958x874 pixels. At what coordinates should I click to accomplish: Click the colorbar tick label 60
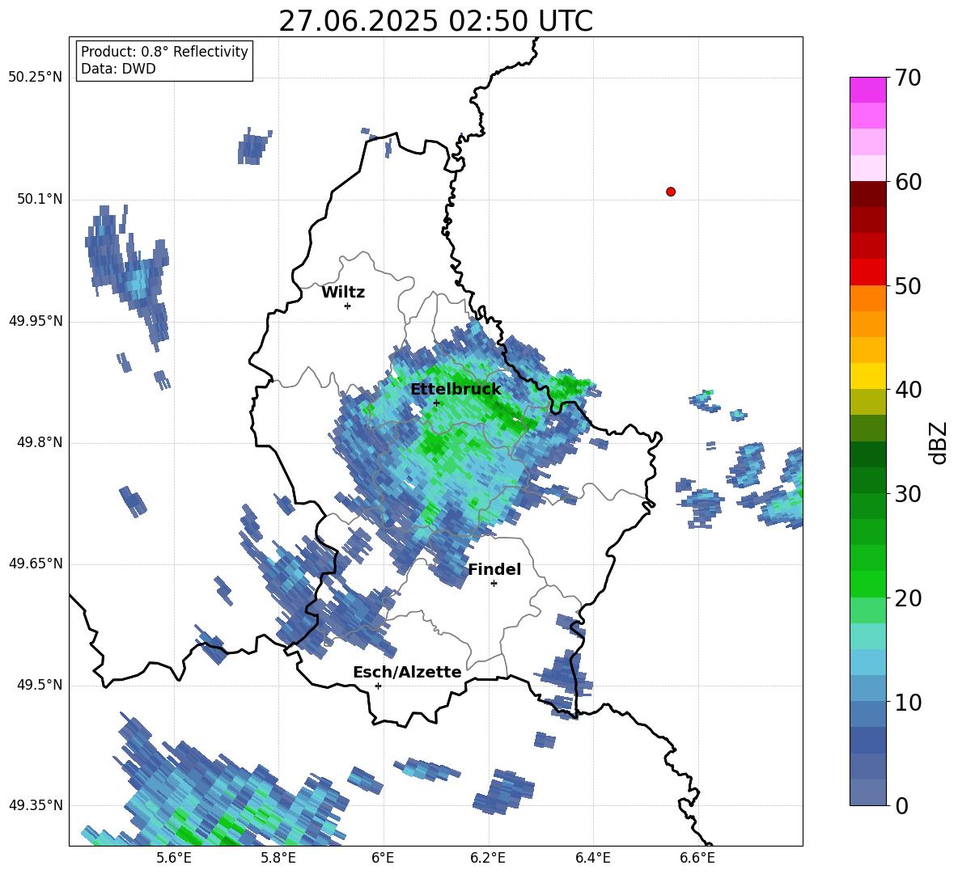click(x=908, y=182)
